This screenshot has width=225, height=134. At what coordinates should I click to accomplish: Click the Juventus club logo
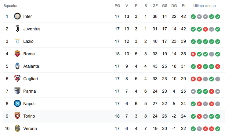coord(17,29)
